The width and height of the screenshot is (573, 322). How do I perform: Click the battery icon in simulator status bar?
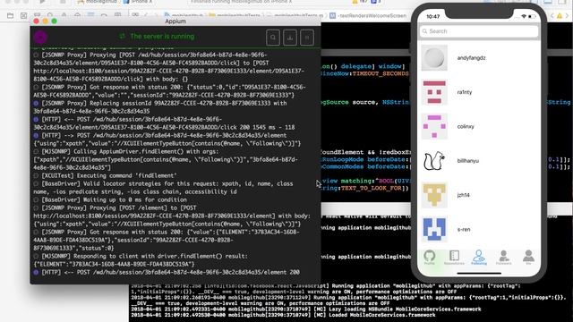tap(531, 16)
